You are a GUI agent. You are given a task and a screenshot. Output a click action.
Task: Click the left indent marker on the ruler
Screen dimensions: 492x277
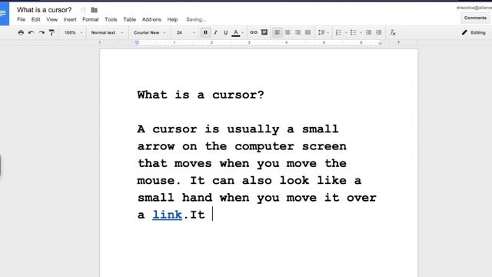click(137, 42)
